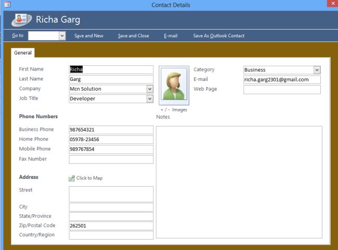
Task: Click the Go to label
Action: pos(18,35)
